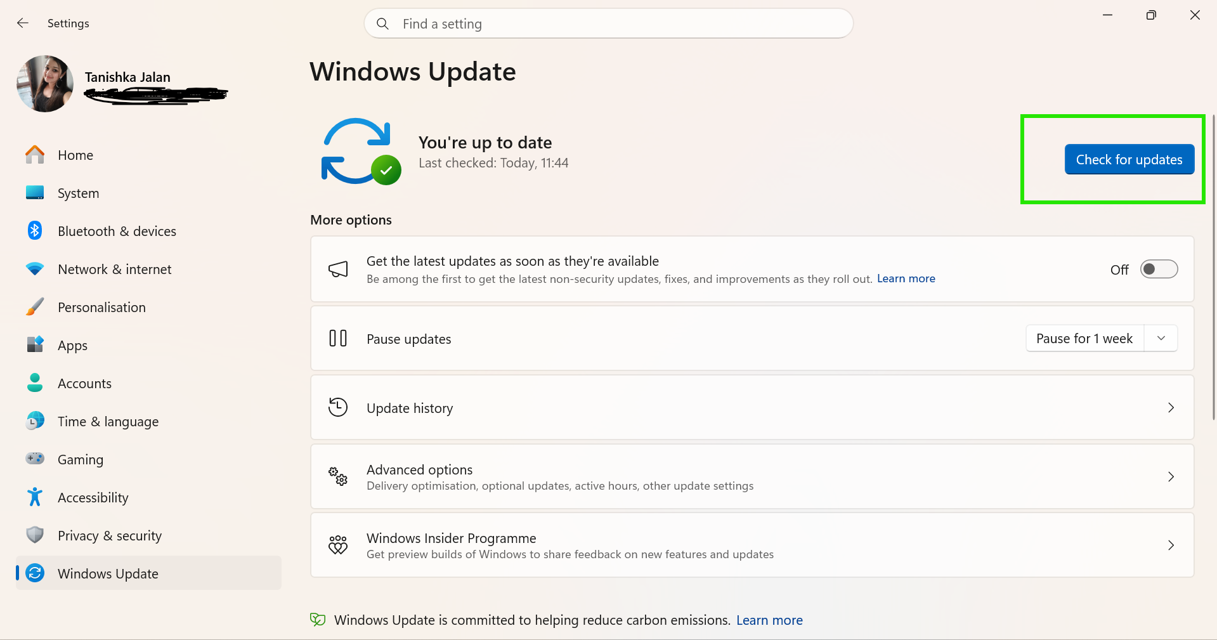This screenshot has height=640, width=1217.
Task: Select Personalisation in sidebar
Action: (x=148, y=307)
